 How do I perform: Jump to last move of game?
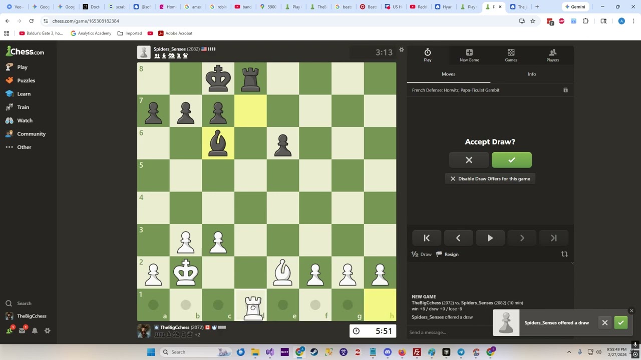click(554, 238)
